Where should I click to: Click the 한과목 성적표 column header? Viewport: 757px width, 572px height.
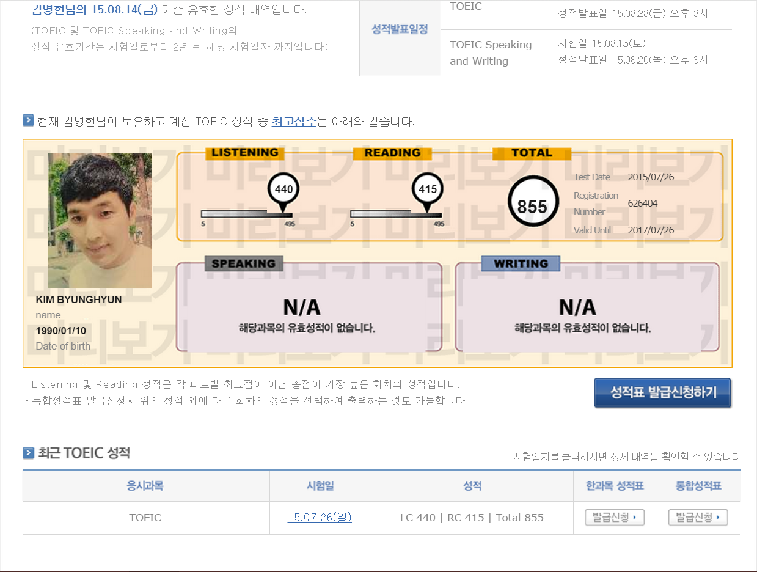(615, 486)
